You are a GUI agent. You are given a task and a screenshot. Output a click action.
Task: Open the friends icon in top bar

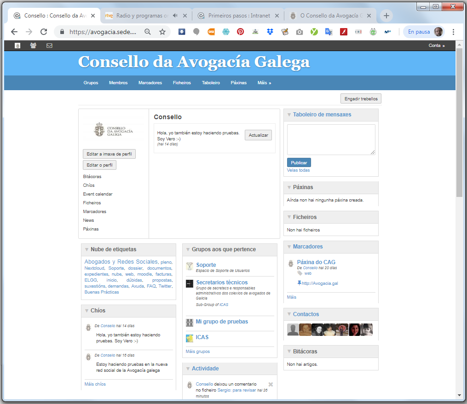coord(33,46)
